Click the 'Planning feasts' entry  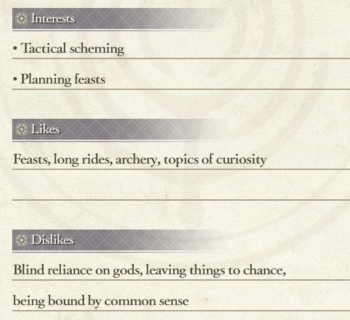click(x=63, y=79)
